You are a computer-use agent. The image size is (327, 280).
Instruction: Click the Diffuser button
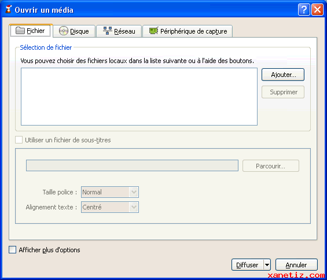[x=248, y=265]
